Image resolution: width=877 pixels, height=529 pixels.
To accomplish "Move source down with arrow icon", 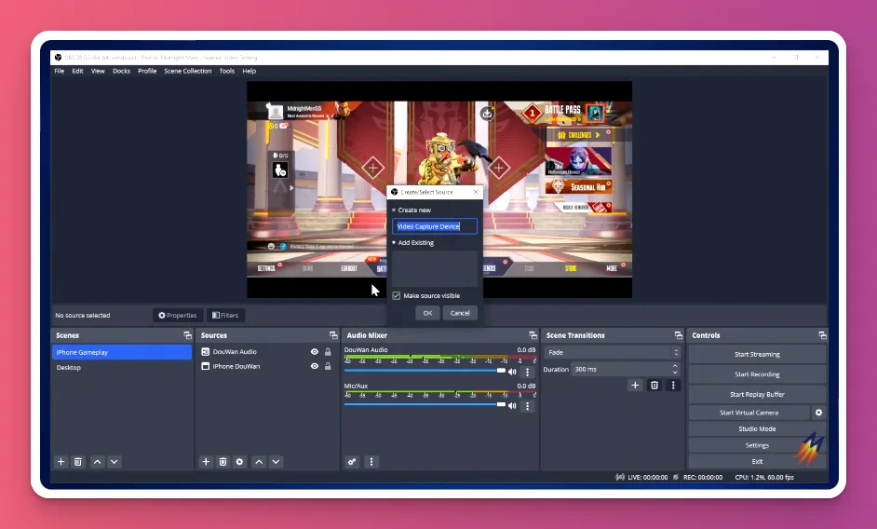I will coord(276,462).
